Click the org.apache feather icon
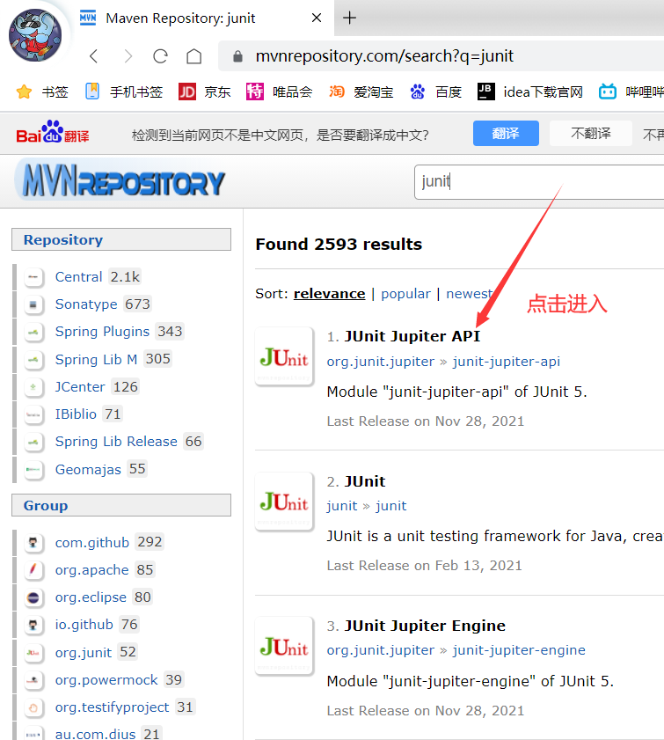 click(33, 570)
